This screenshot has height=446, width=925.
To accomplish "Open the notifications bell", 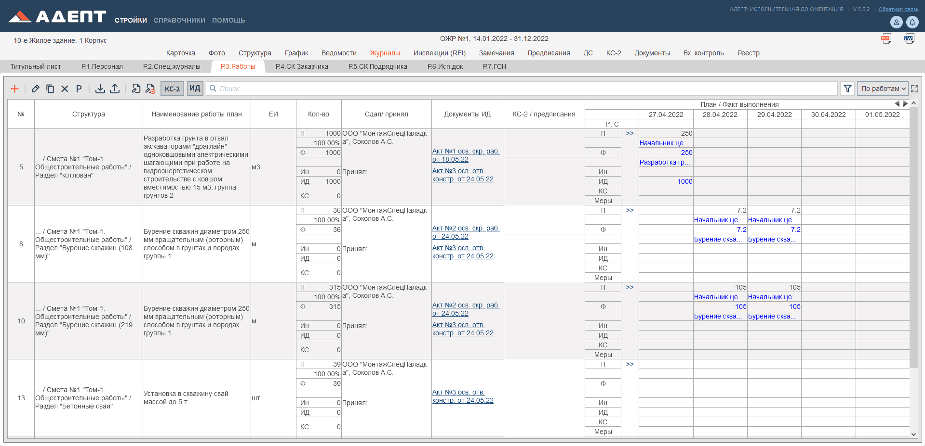I will pos(912,22).
